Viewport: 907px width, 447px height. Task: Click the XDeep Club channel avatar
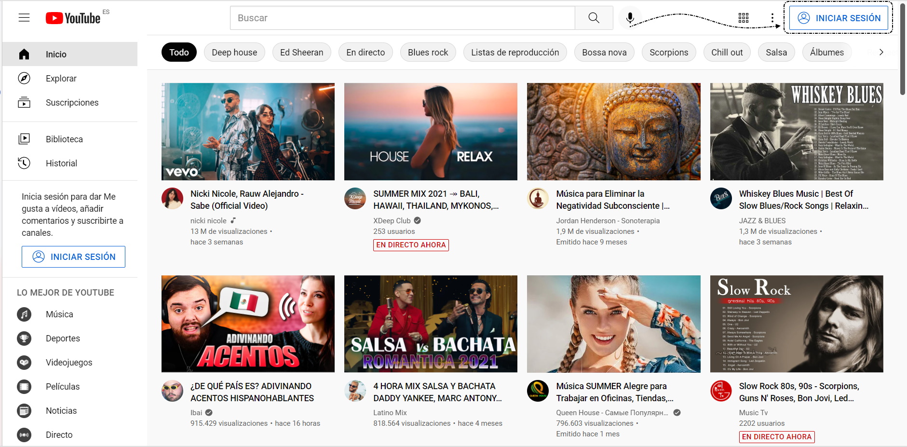click(355, 198)
